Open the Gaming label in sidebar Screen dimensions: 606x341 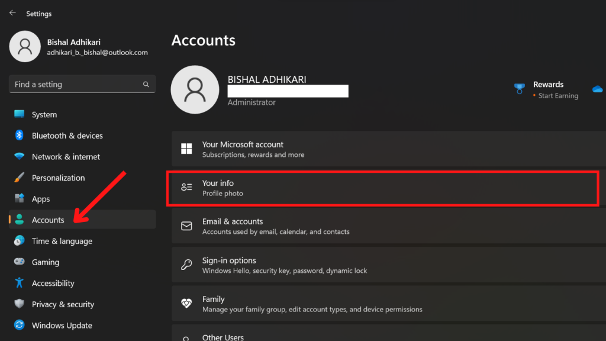pos(46,262)
